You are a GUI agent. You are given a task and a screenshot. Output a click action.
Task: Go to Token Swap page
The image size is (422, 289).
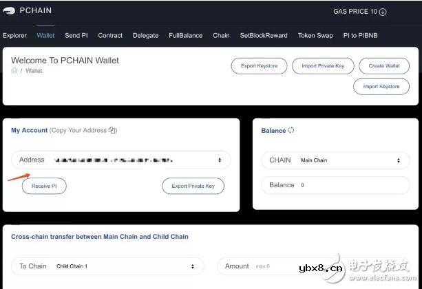pyautogui.click(x=315, y=36)
